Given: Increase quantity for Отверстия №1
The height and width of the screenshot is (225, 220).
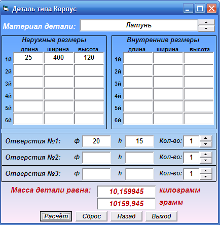Looking at the screenshot, I should [206, 138].
